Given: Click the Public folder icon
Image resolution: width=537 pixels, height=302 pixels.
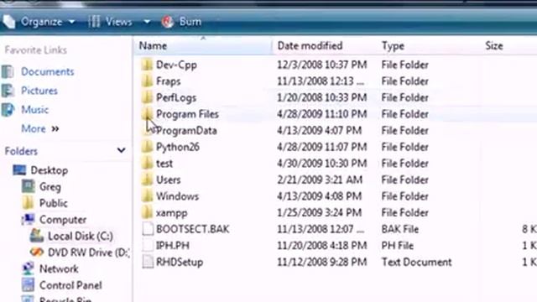Looking at the screenshot, I should (28, 203).
